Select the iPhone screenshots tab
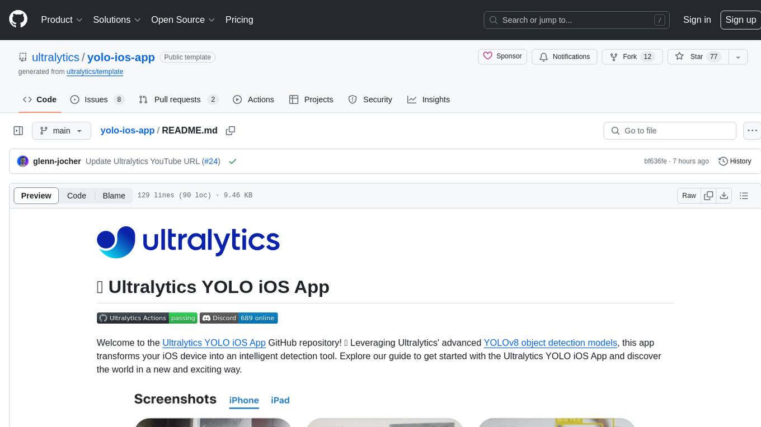 pyautogui.click(x=244, y=400)
